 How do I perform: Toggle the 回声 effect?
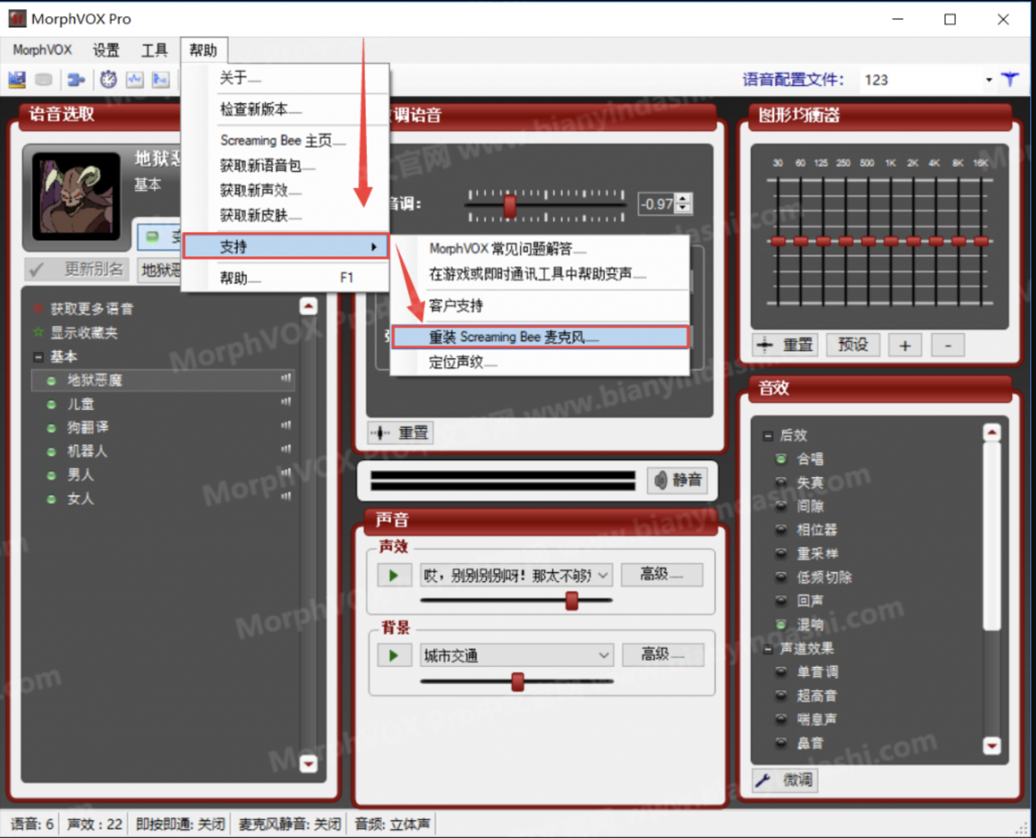pyautogui.click(x=781, y=601)
